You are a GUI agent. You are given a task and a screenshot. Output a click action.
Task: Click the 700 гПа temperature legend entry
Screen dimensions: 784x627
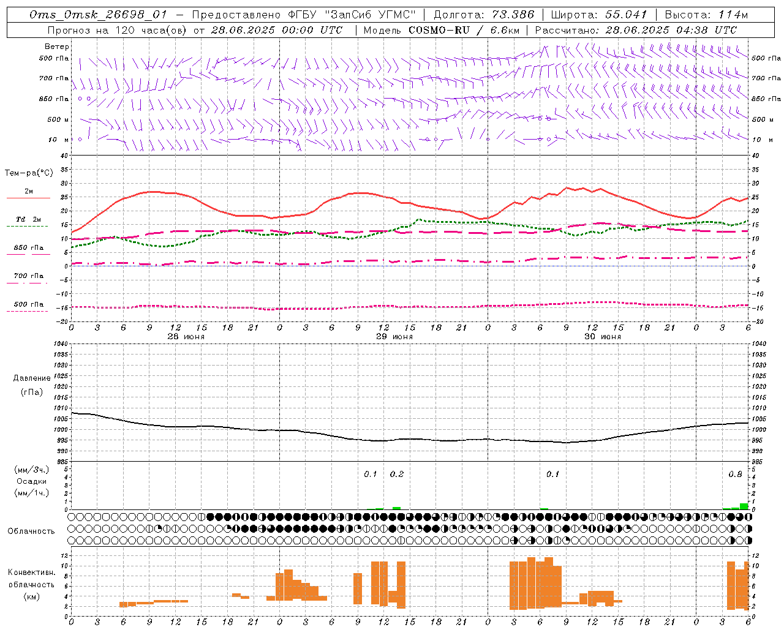29,276
